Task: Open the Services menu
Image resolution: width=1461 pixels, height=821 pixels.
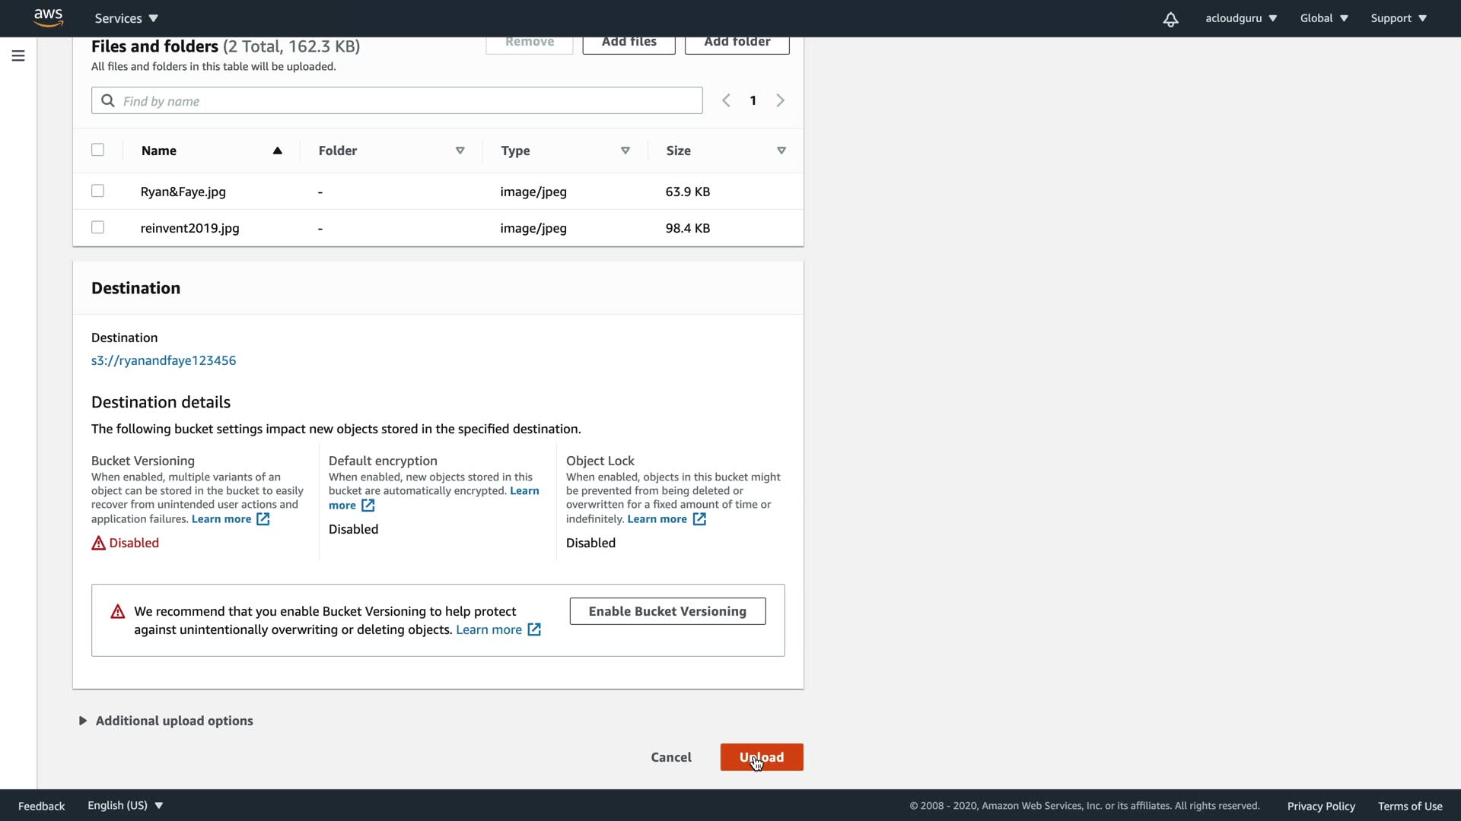Action: pyautogui.click(x=126, y=18)
